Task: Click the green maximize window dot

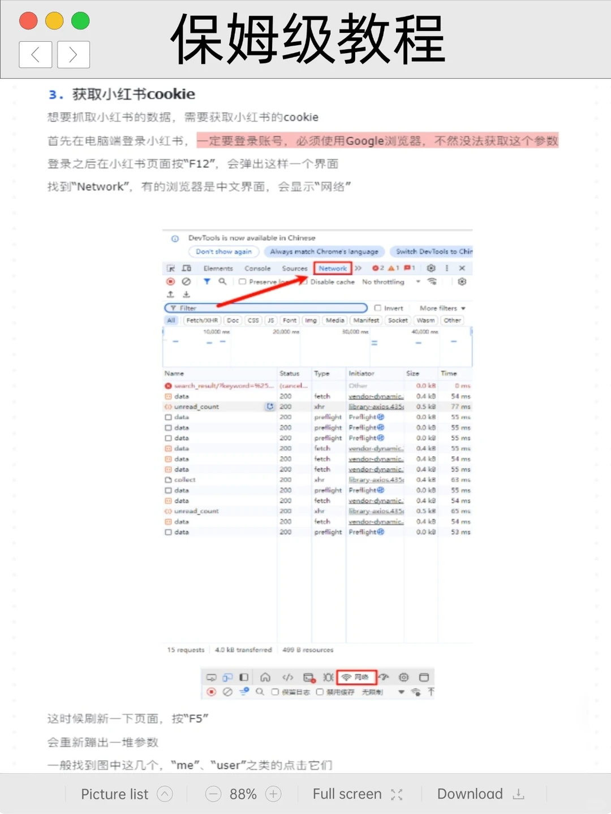Action: point(80,21)
